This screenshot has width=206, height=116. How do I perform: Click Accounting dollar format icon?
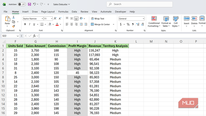pos(121,24)
